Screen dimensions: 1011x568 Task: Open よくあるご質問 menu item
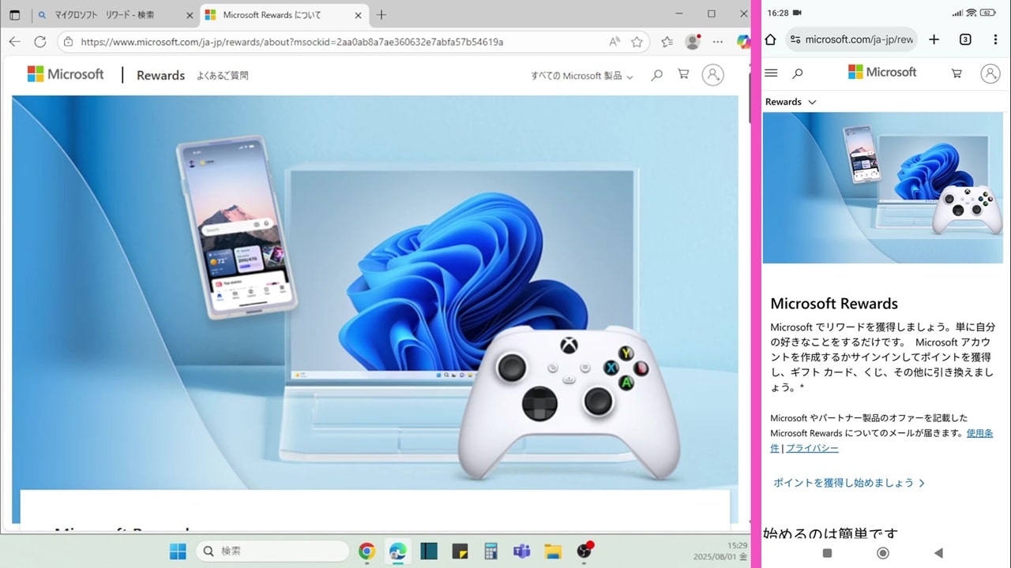point(223,76)
